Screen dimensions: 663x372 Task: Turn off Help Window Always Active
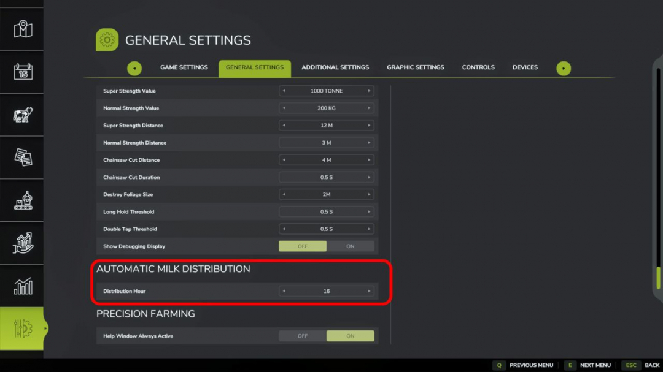(302, 335)
